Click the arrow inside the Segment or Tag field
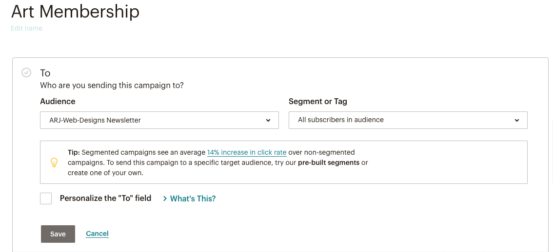553x252 pixels. tap(517, 121)
